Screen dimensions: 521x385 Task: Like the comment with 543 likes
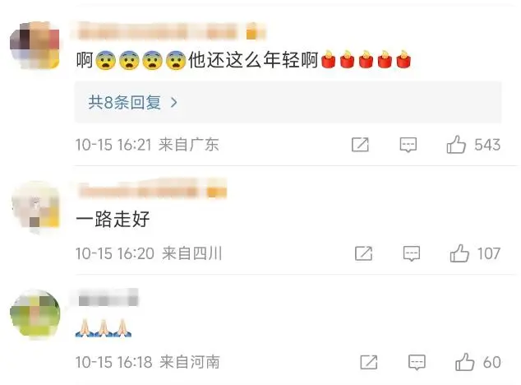[456, 145]
